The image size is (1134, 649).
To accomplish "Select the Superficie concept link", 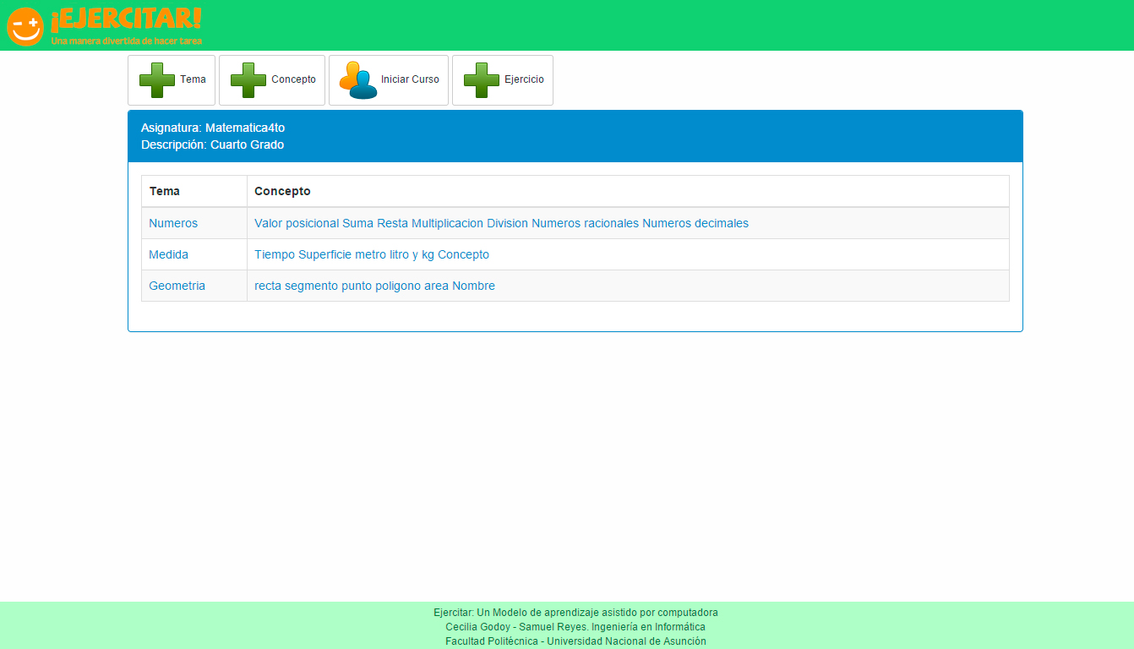I will coord(324,254).
